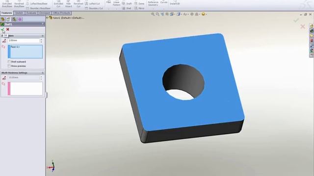Click the Zoom to Area icon
The image size is (314, 176).
(x=157, y=14)
